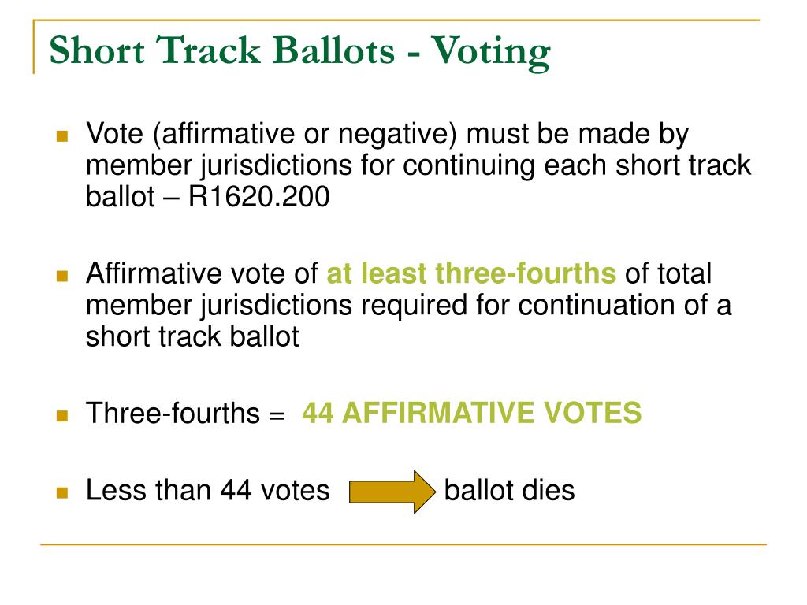Screen dimensions: 807x605
Task: Click Vote (affirmative or negative) text
Action: (x=271, y=135)
